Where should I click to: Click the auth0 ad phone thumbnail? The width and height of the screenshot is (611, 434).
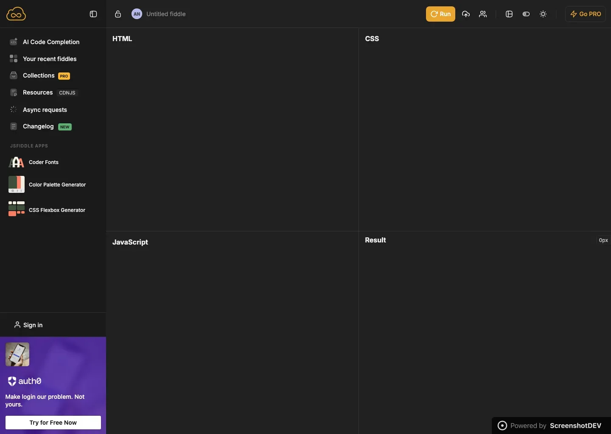pyautogui.click(x=17, y=354)
